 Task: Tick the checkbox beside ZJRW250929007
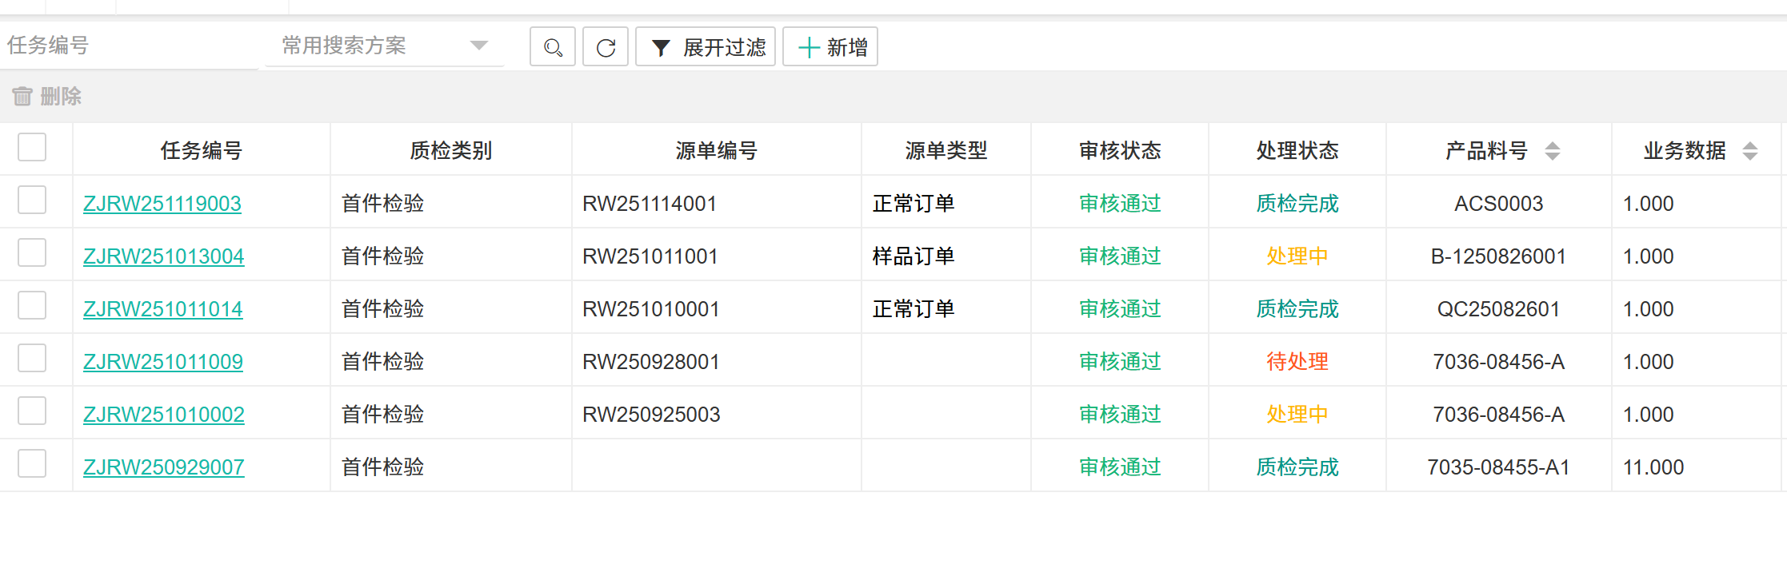pyautogui.click(x=32, y=463)
